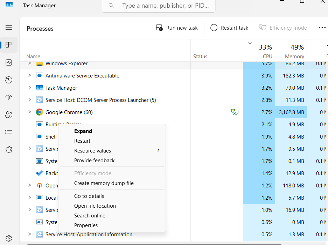328x245 pixels.
Task: Choose Create memory dump file
Action: coord(104,183)
